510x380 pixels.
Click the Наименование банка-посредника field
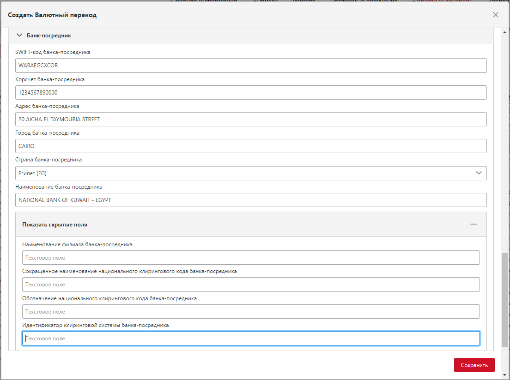click(251, 200)
